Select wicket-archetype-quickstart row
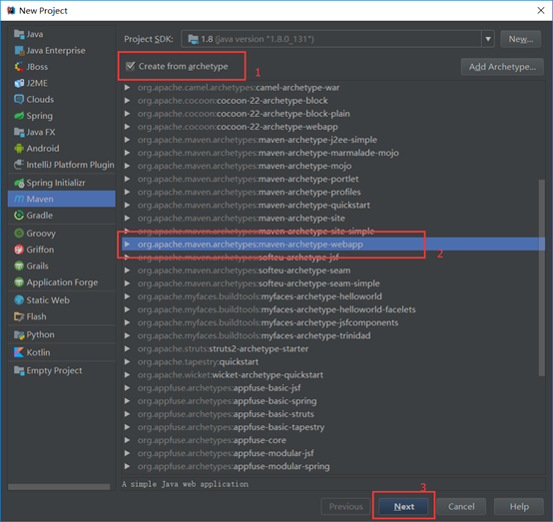This screenshot has width=553, height=522. [333, 374]
